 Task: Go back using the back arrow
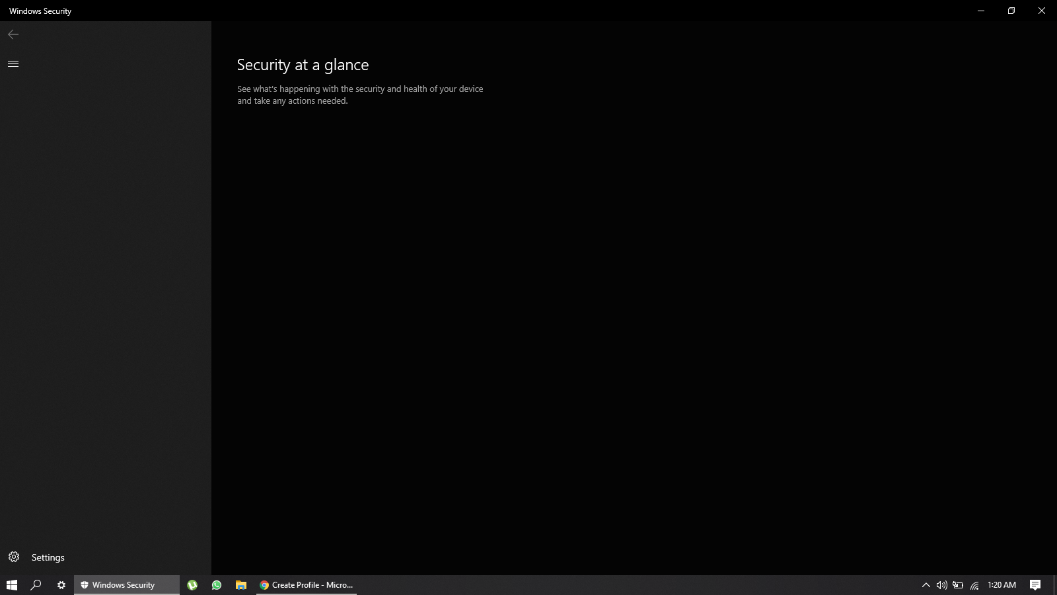13,34
